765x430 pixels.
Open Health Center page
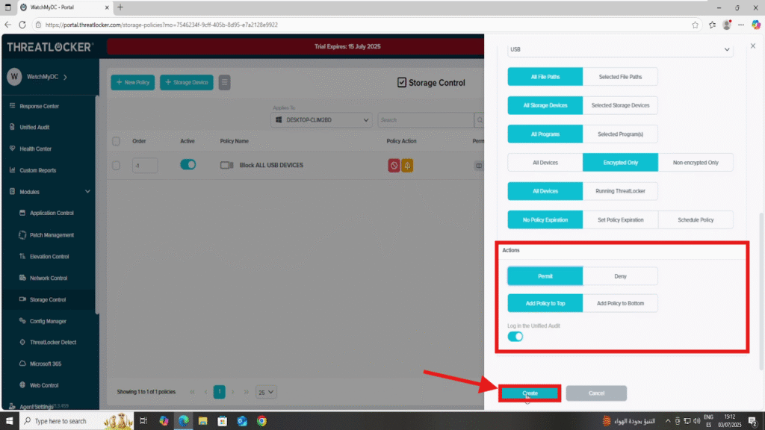35,149
